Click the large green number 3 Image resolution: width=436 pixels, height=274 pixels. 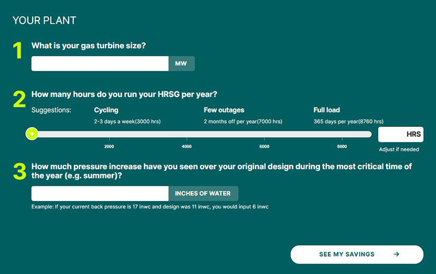click(19, 171)
